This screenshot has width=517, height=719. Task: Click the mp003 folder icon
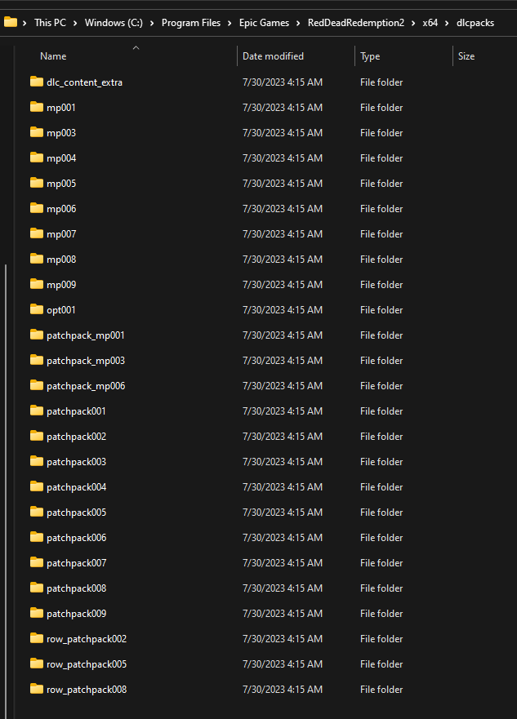click(x=37, y=132)
